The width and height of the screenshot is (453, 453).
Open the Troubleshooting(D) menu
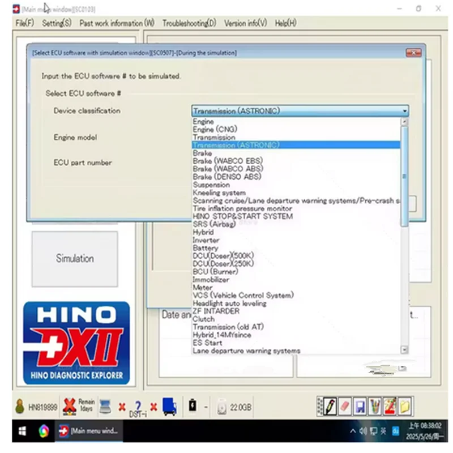click(189, 23)
